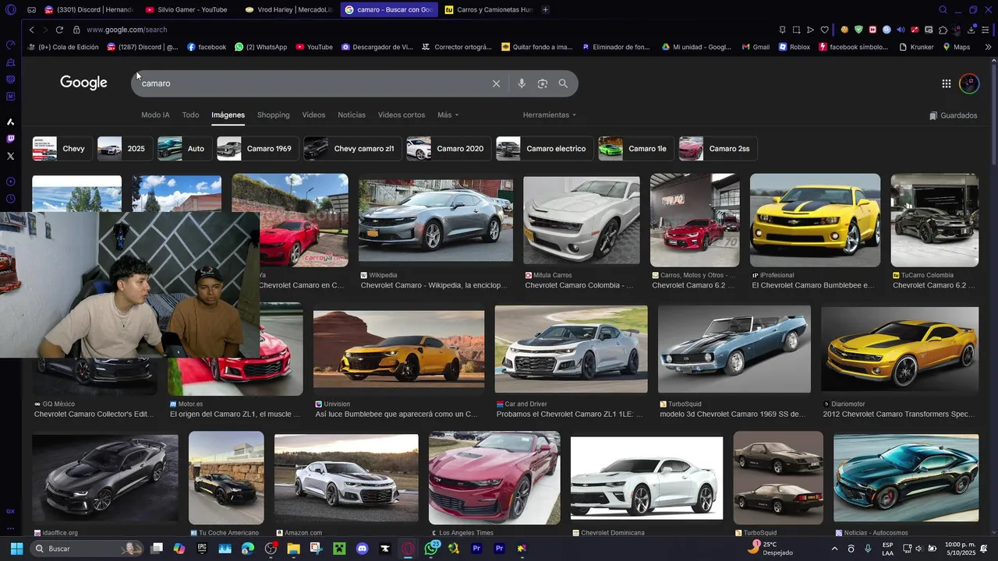Open Minecraft icon in the taskbar
The height and width of the screenshot is (561, 998).
pos(339,549)
